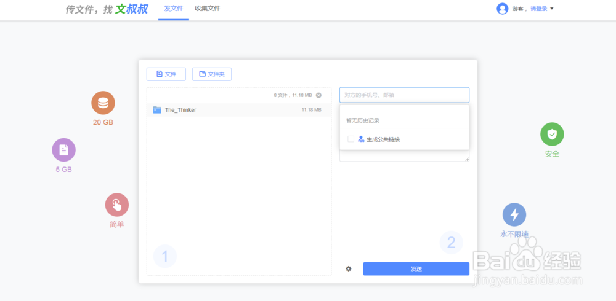The width and height of the screenshot is (616, 301).
Task: Click the guest user avatar icon
Action: point(503,9)
